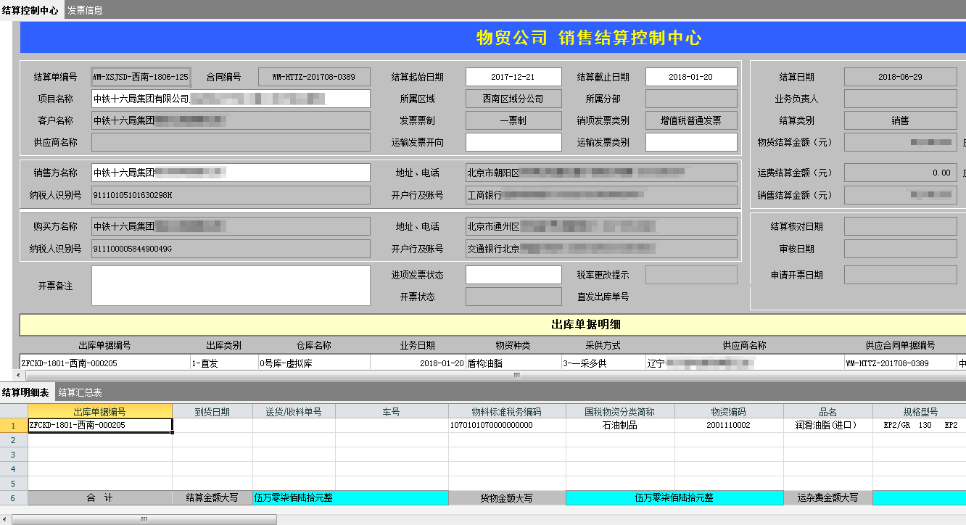Click the empty 供应商名称 field
966x525 pixels.
tap(231, 142)
